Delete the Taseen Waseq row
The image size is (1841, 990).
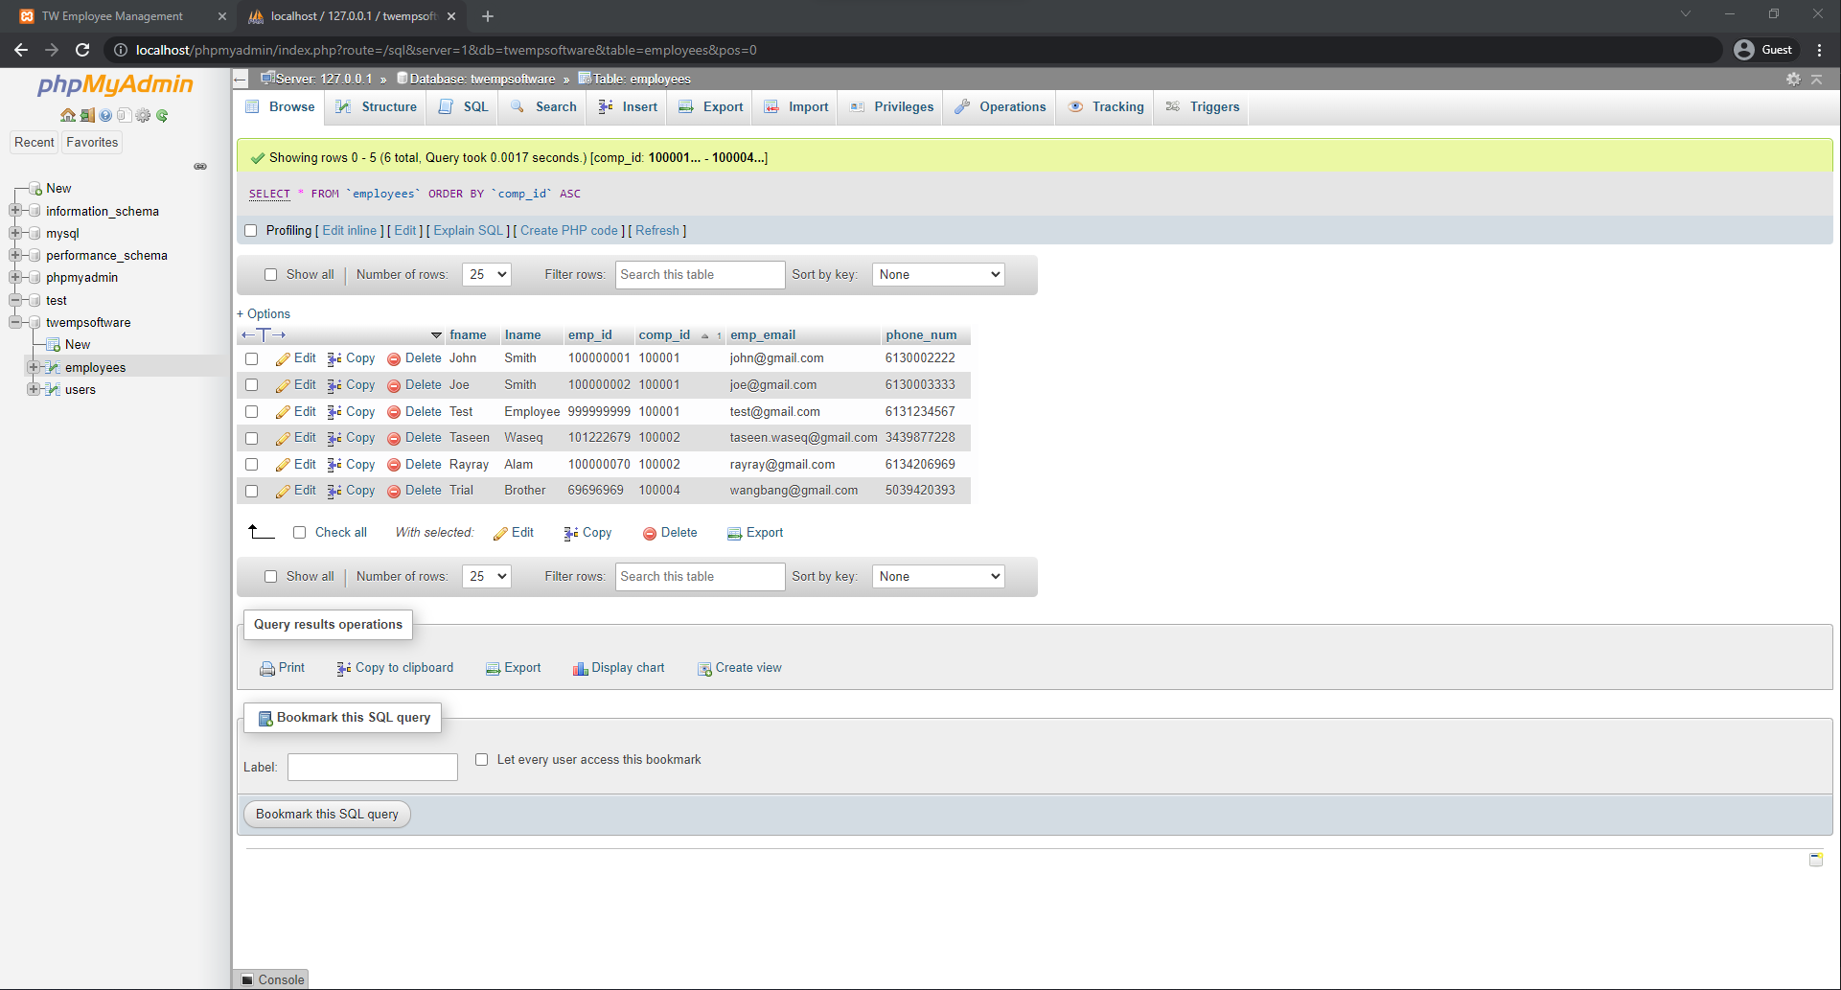413,437
